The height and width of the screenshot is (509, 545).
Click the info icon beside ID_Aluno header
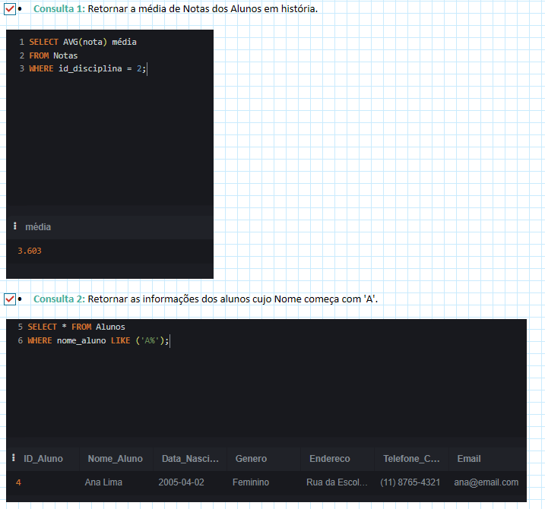pos(14,458)
